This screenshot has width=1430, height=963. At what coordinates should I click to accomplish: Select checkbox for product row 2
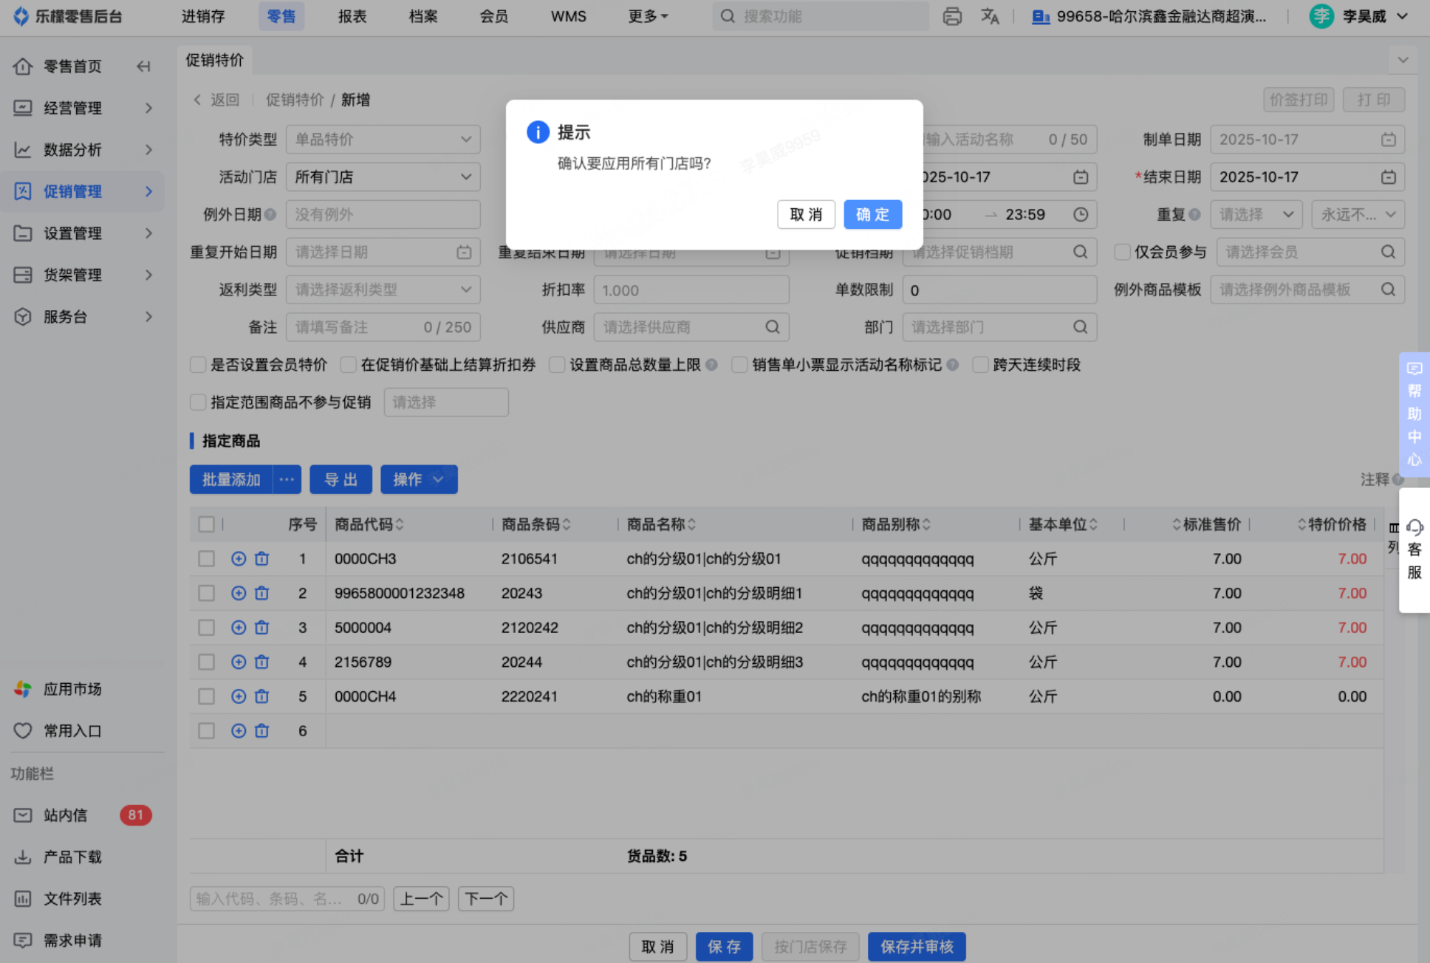point(206,593)
